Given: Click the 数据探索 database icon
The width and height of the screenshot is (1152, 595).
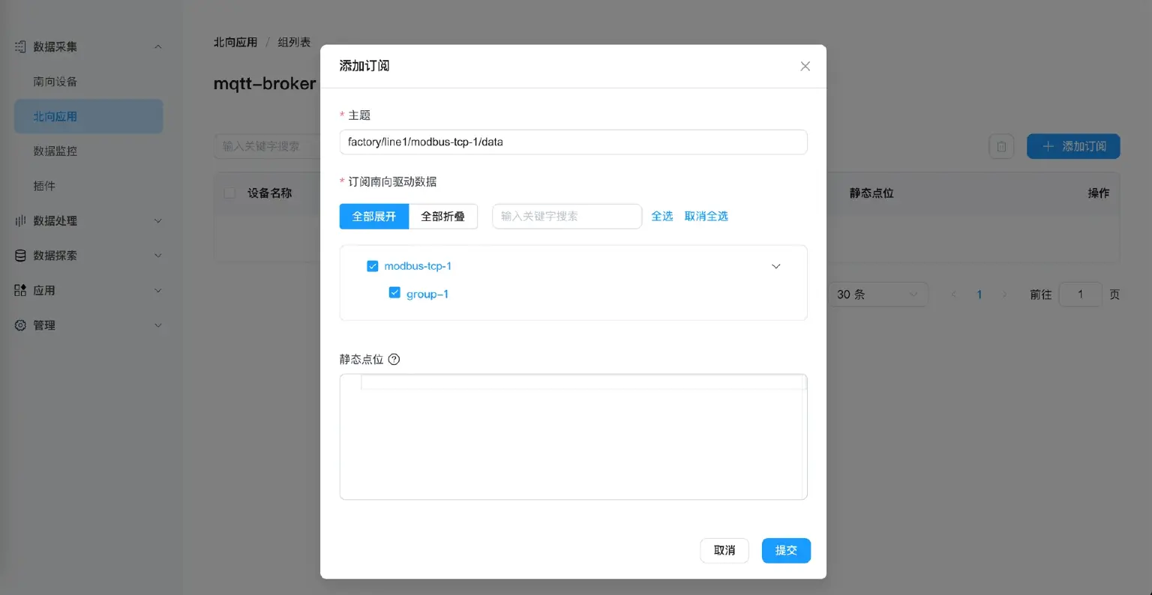Looking at the screenshot, I should [x=20, y=256].
